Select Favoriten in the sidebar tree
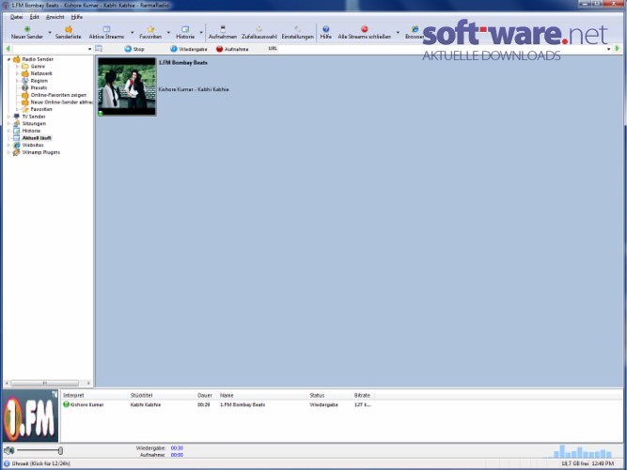The height and width of the screenshot is (470, 627). point(41,109)
